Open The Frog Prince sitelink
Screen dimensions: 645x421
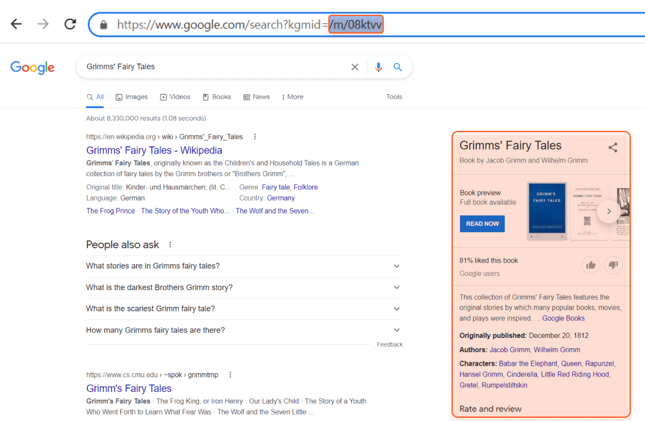point(111,211)
